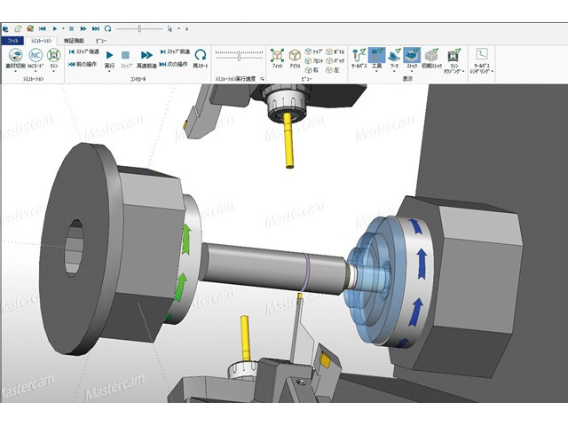Customize quick access toolbar arrow
The height and width of the screenshot is (426, 568).
[187, 28]
